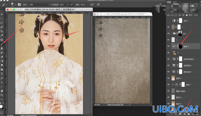Open the opacity 40% dropdown arrow
The width and height of the screenshot is (201, 116).
(x=67, y=5)
